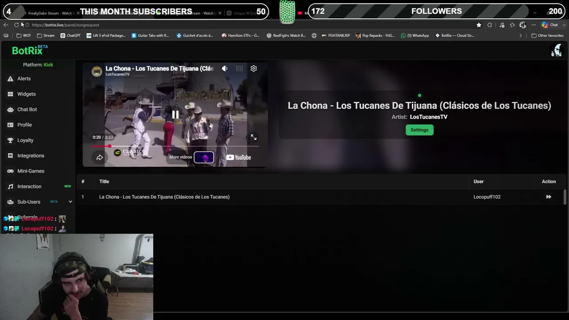This screenshot has height=320, width=569.
Task: Select the Title column header
Action: [x=104, y=181]
